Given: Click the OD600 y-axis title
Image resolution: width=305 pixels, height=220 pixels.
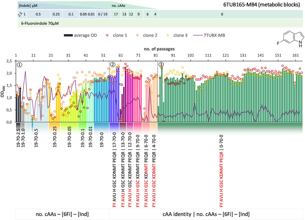Looking at the screenshot, I should (x=2, y=92).
